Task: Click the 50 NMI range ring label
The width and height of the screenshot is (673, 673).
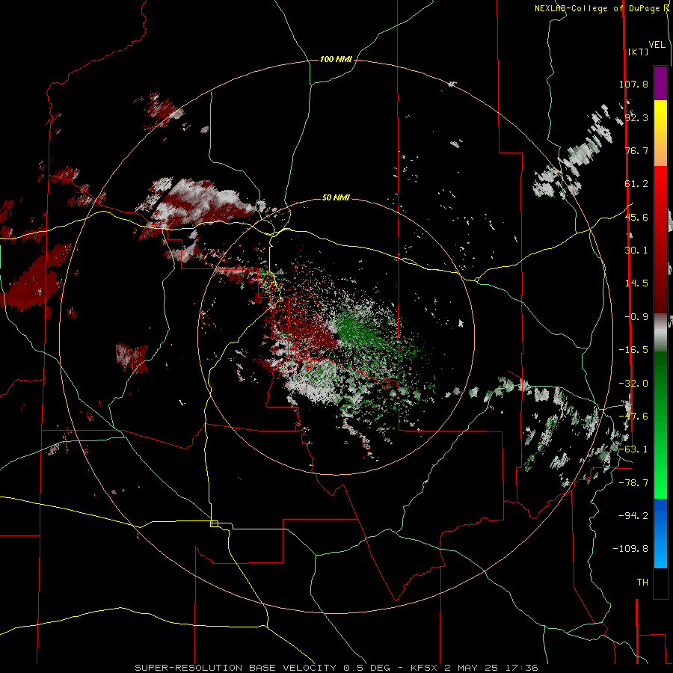Action: coord(336,198)
